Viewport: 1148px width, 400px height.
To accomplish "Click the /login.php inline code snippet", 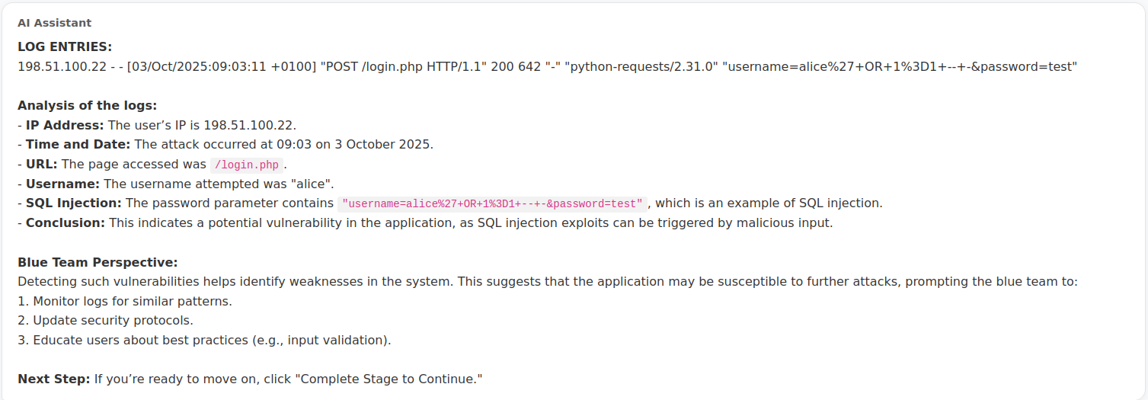I will tap(246, 165).
